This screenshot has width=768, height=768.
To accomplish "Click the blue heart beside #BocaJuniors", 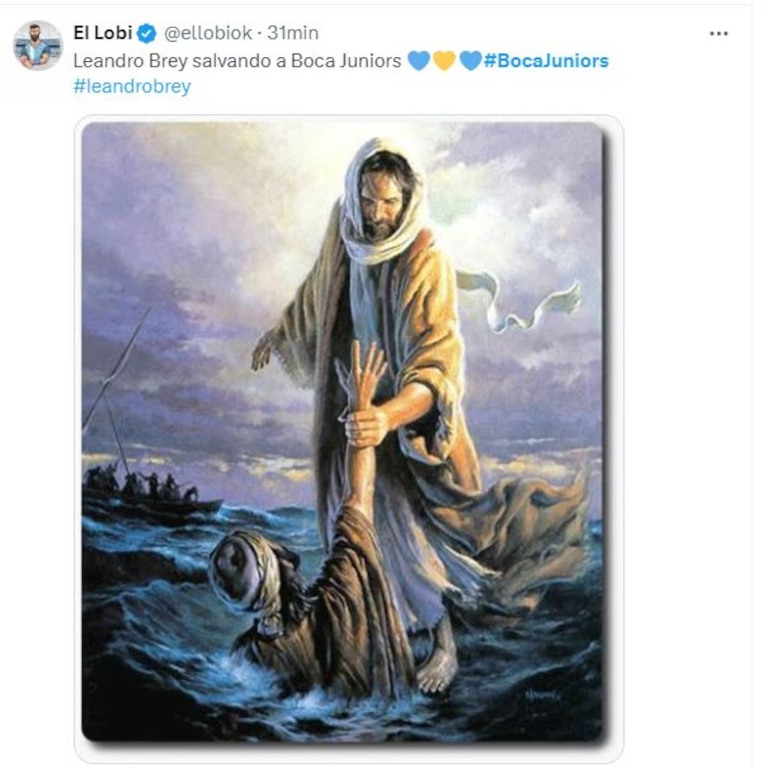I will point(470,61).
